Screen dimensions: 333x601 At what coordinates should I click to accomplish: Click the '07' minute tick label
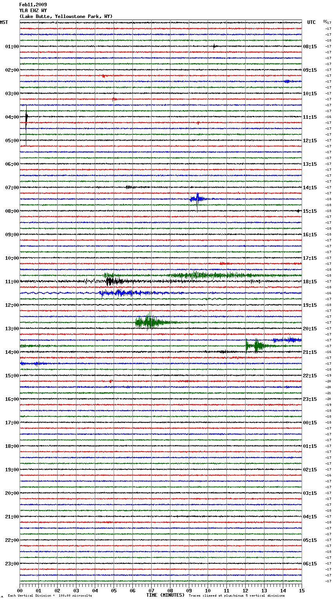pos(151,590)
